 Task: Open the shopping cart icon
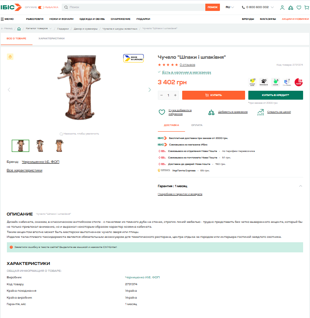pos(307,8)
